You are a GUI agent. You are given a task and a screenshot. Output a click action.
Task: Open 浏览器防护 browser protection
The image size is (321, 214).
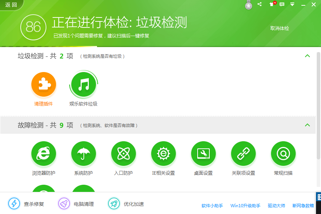tap(44, 153)
